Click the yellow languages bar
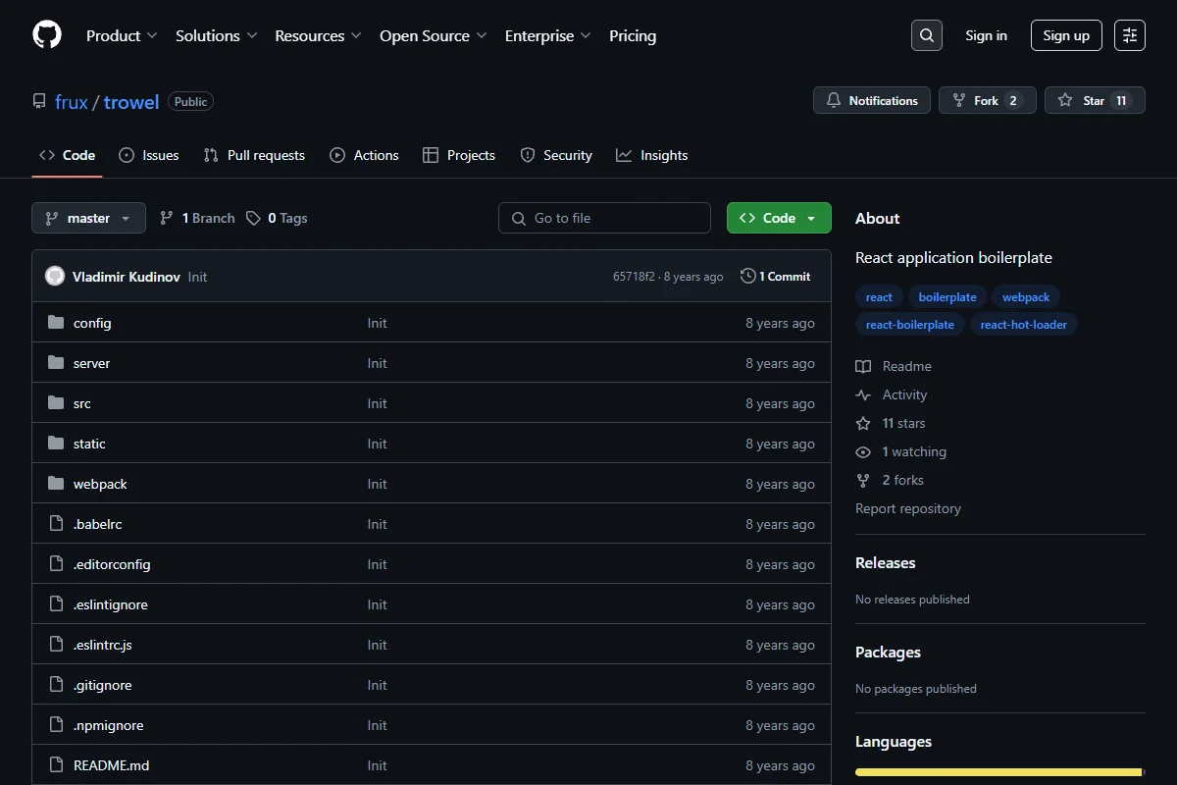Screen dimensions: 1177x785 click(x=998, y=772)
